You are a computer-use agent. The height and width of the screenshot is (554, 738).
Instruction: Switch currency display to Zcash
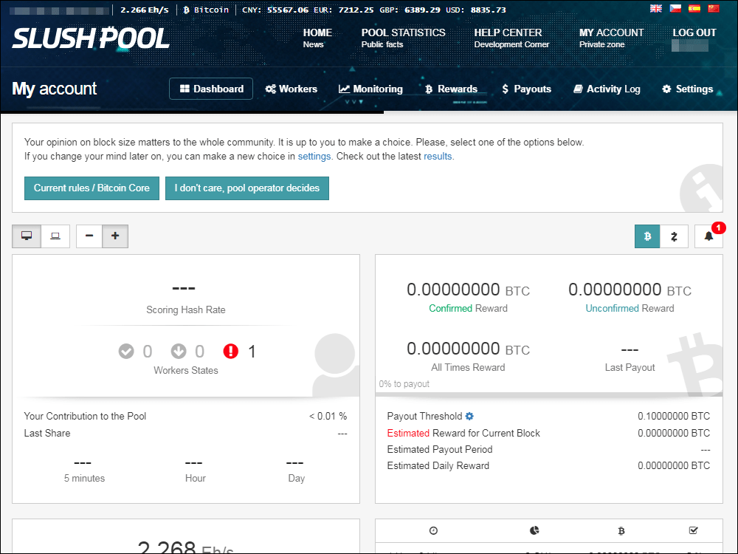point(674,236)
